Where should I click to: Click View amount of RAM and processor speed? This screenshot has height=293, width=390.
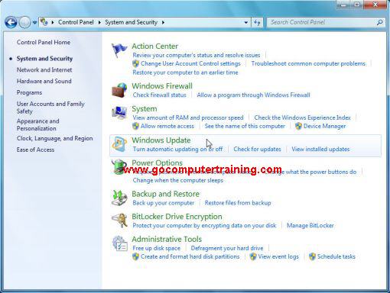188,118
